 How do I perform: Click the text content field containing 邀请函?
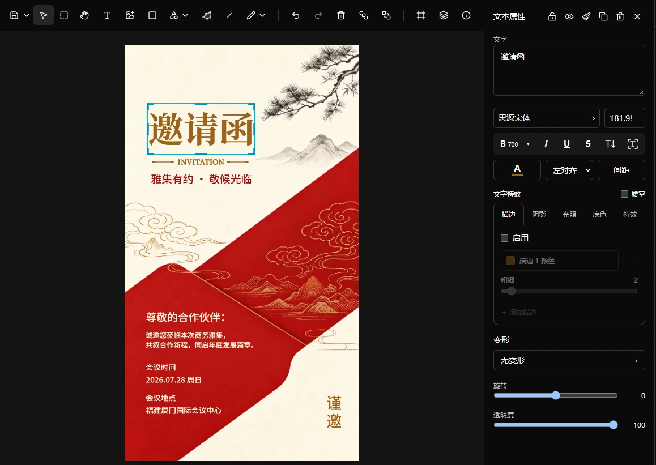(x=569, y=70)
